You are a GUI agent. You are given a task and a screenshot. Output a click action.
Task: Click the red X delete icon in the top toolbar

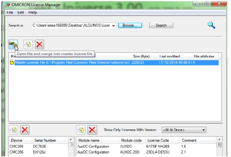tap(39, 44)
